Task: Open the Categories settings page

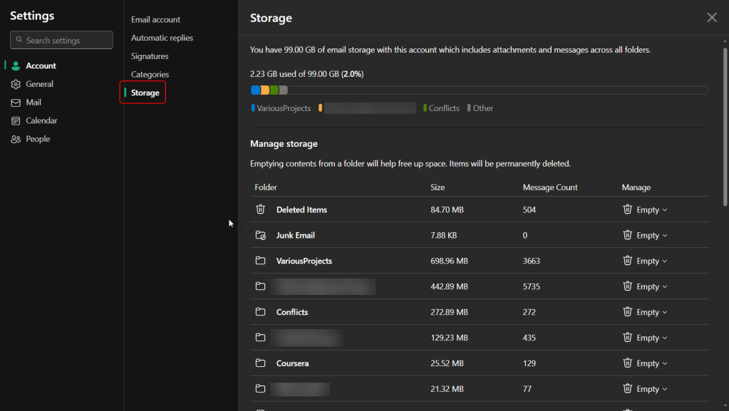Action: click(150, 75)
